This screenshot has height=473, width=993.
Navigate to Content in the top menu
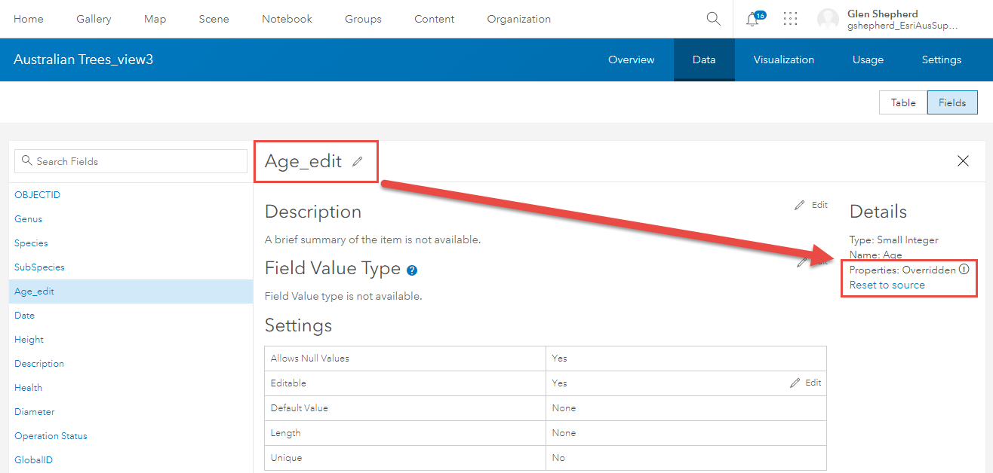click(x=434, y=19)
